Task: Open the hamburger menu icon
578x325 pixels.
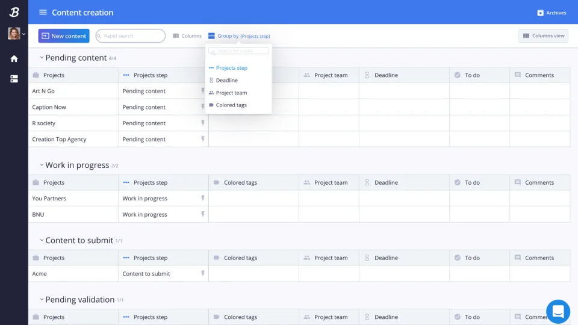Action: [x=43, y=12]
